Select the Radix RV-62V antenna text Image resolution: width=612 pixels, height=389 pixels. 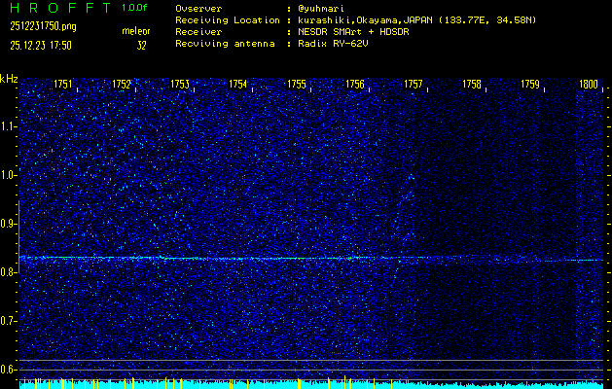tap(336, 44)
